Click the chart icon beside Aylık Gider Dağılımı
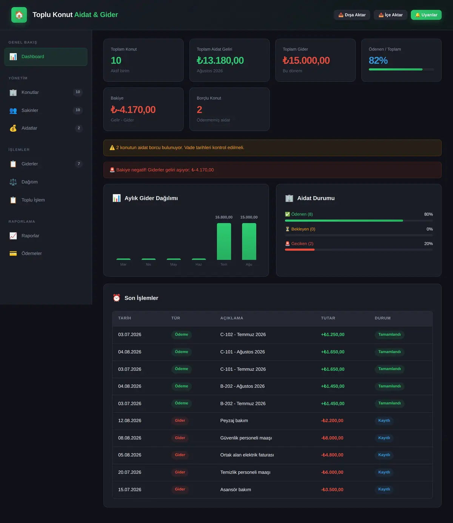453x523 pixels. click(x=117, y=198)
